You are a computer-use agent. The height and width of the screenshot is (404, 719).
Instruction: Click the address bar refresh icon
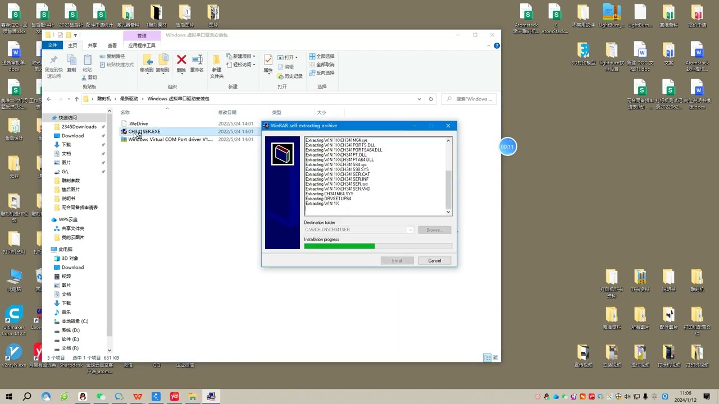point(431,99)
